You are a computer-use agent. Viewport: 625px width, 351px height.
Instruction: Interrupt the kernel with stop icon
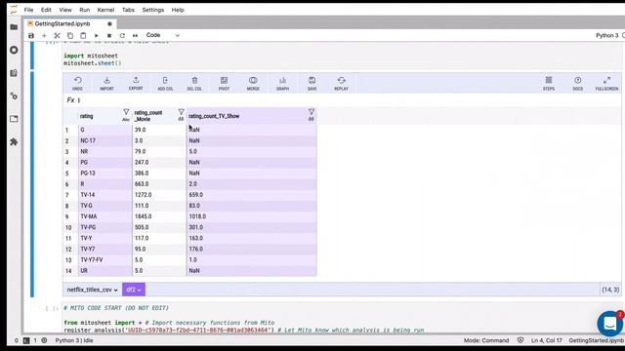[109, 35]
